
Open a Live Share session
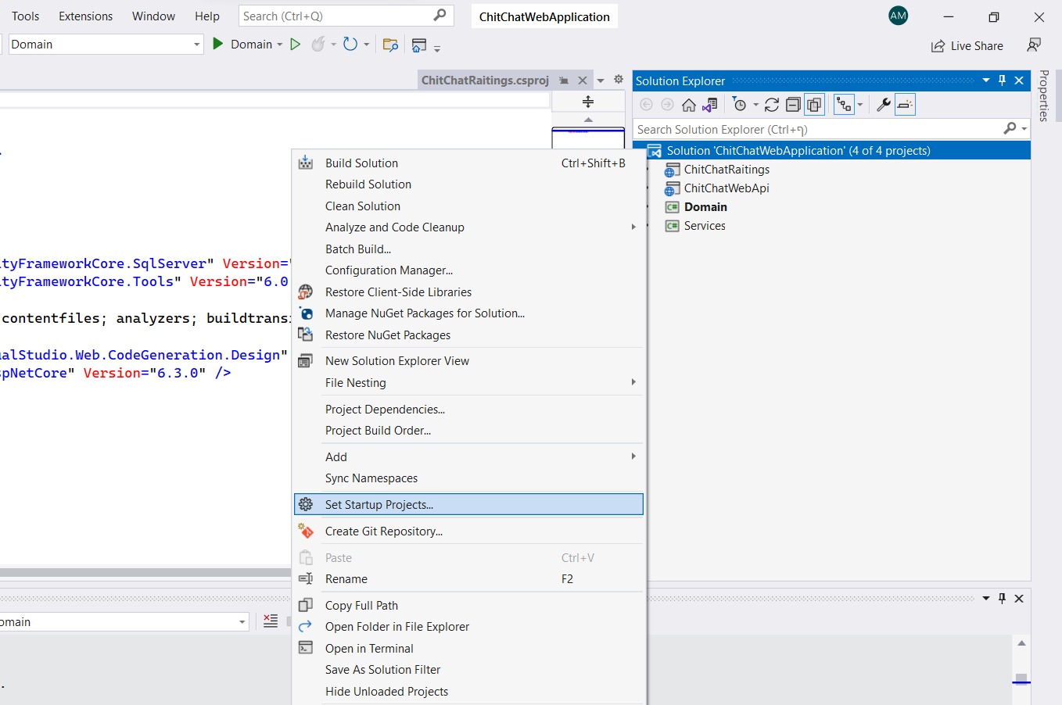coord(967,45)
